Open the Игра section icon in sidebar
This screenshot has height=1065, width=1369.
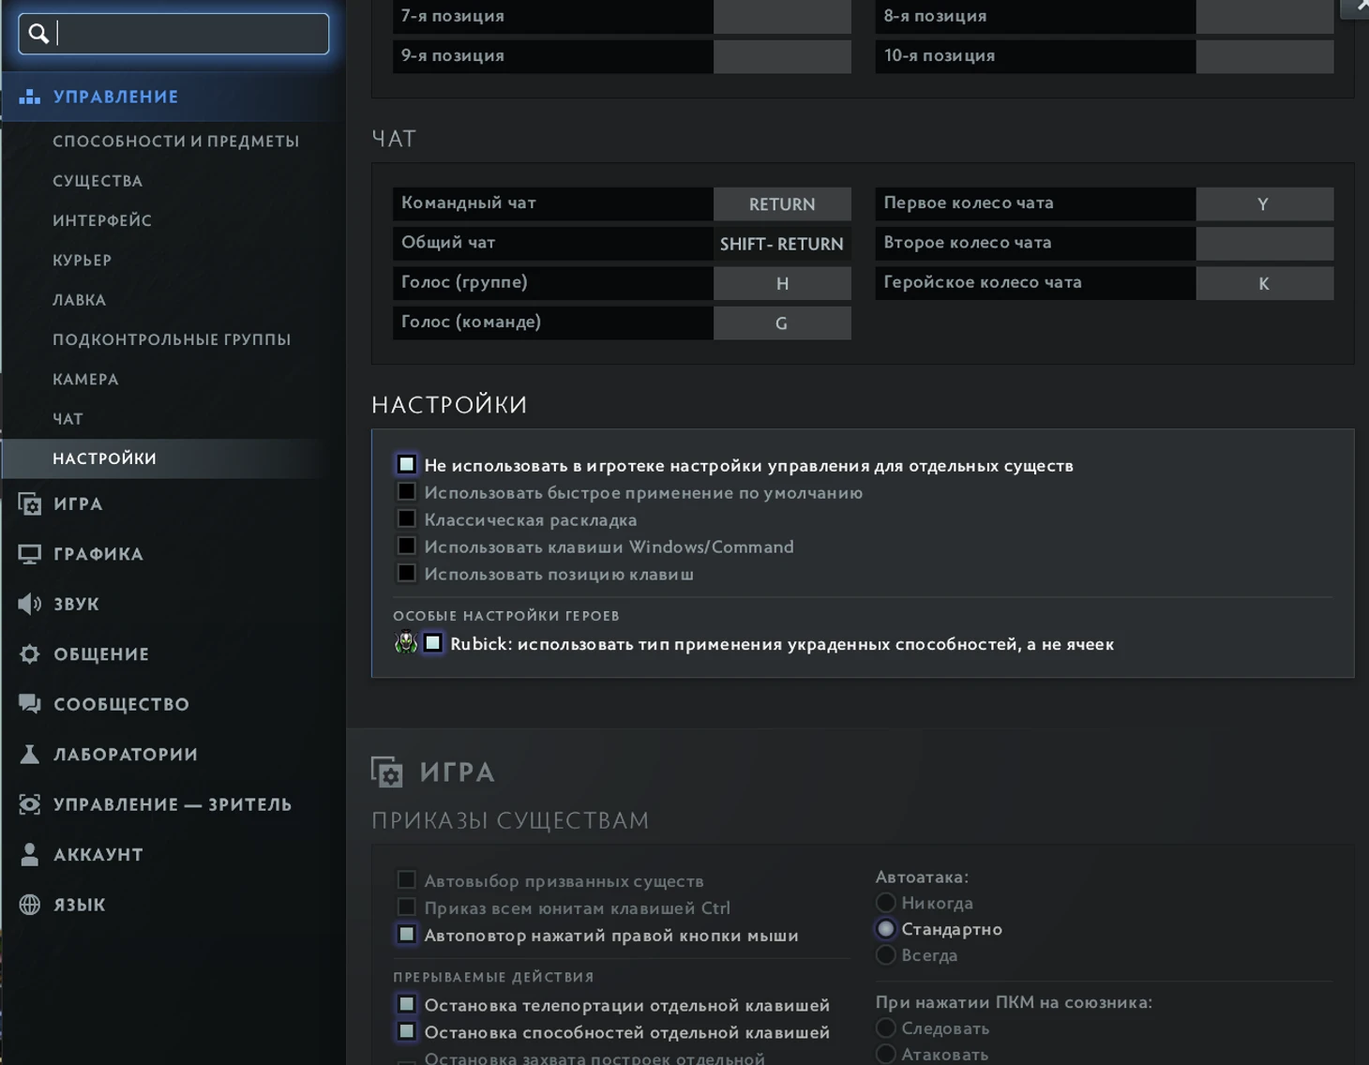click(30, 504)
